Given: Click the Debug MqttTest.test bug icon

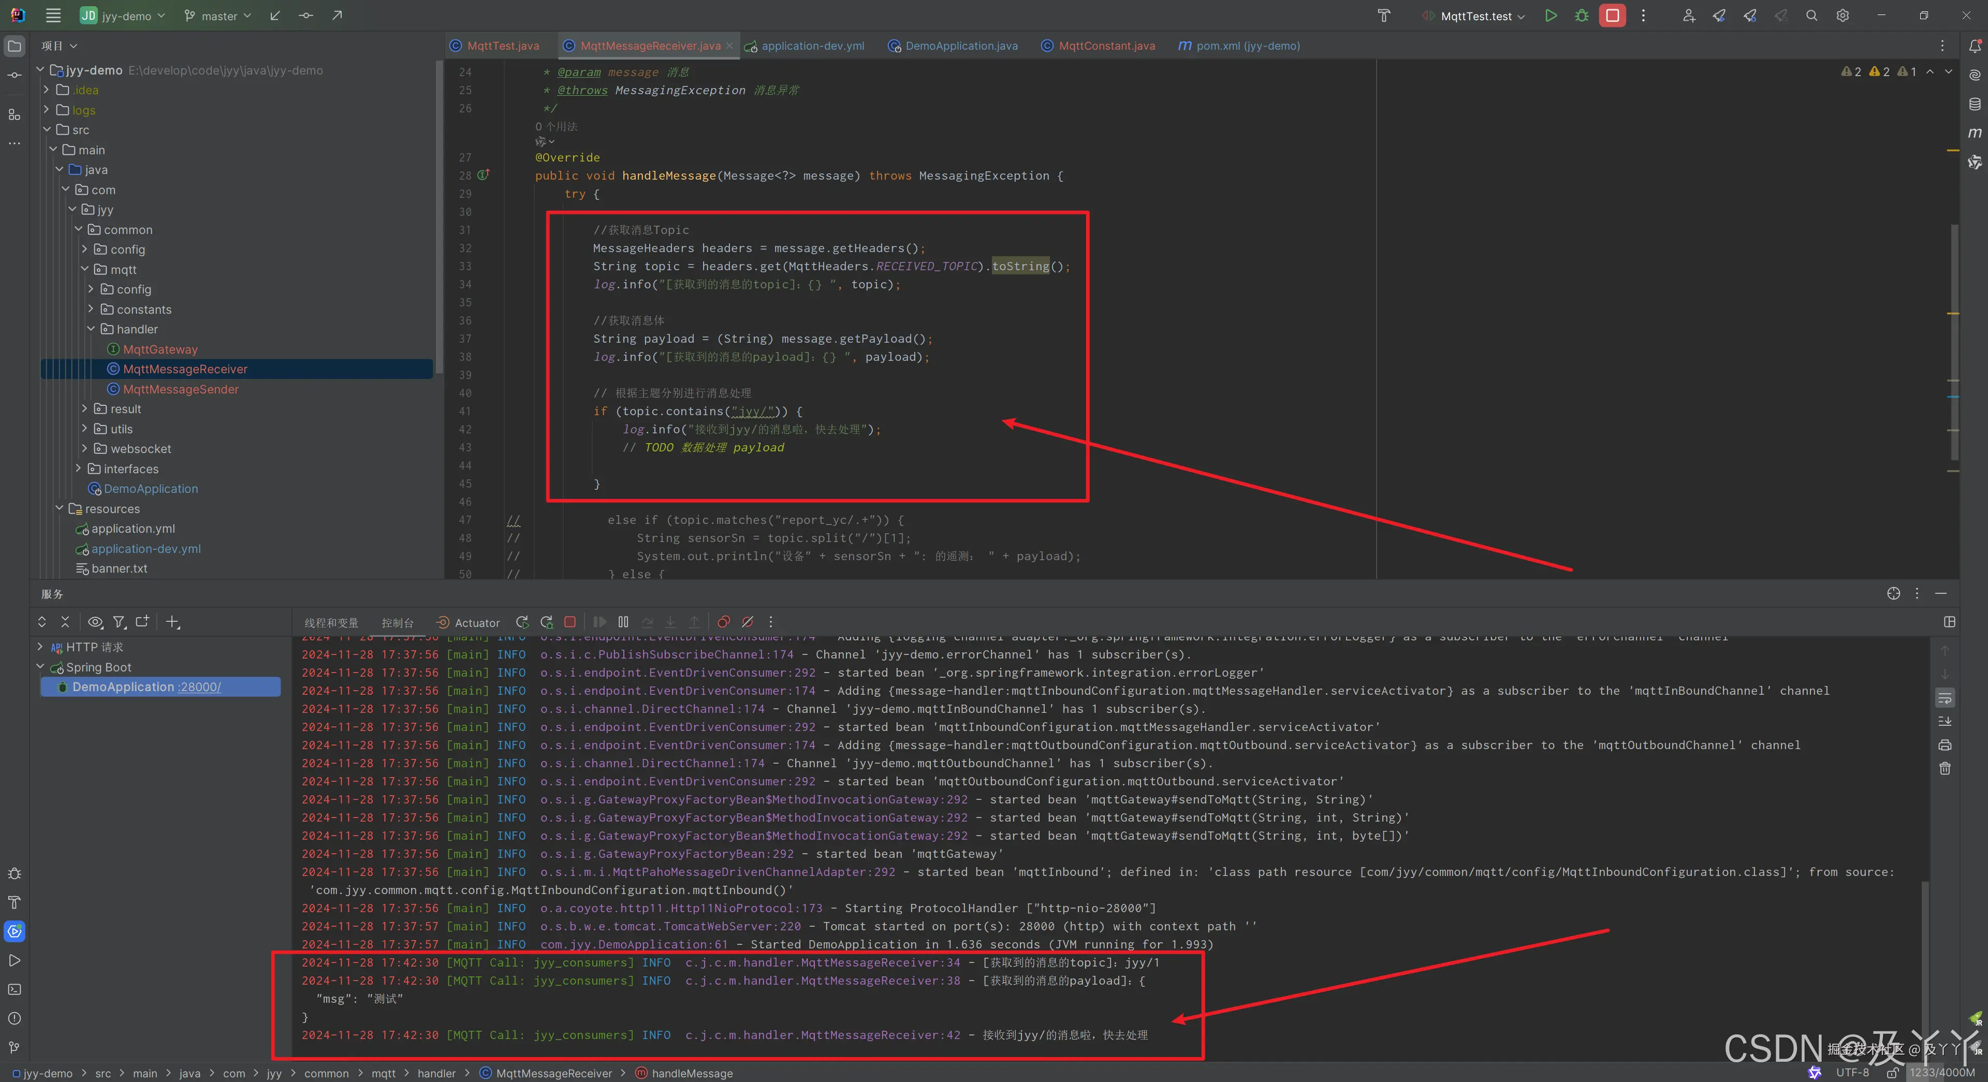Looking at the screenshot, I should click(1581, 16).
